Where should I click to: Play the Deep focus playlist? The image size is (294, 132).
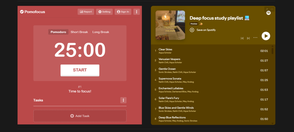[x=266, y=36]
